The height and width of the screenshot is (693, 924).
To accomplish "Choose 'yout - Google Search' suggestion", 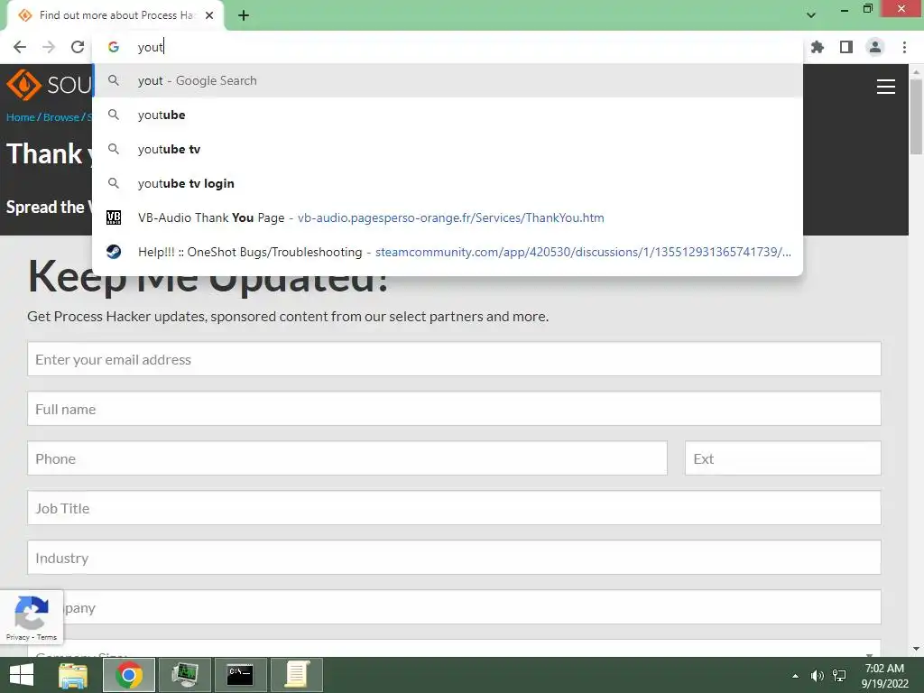I will tap(448, 80).
